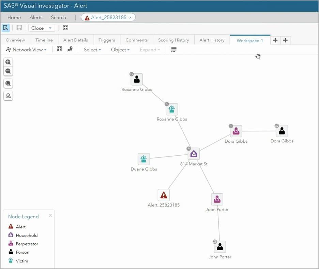The image size is (319, 269).
Task: Open Search in navigation bar
Action: [x=58, y=17]
